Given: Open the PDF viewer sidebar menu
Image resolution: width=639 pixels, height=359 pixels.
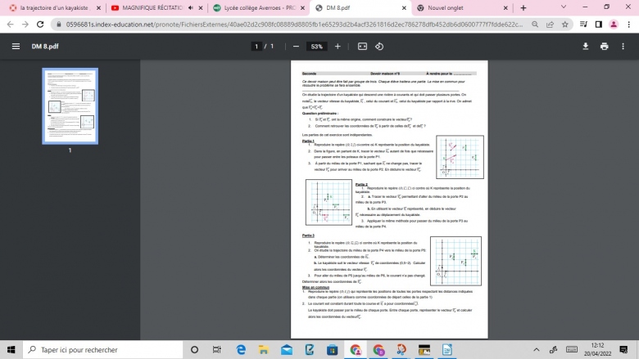Looking at the screenshot, I should (x=16, y=47).
